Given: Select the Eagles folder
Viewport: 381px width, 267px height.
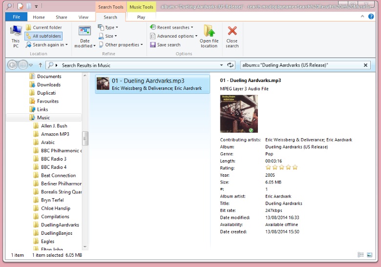Looking at the screenshot, I should pos(44,242).
